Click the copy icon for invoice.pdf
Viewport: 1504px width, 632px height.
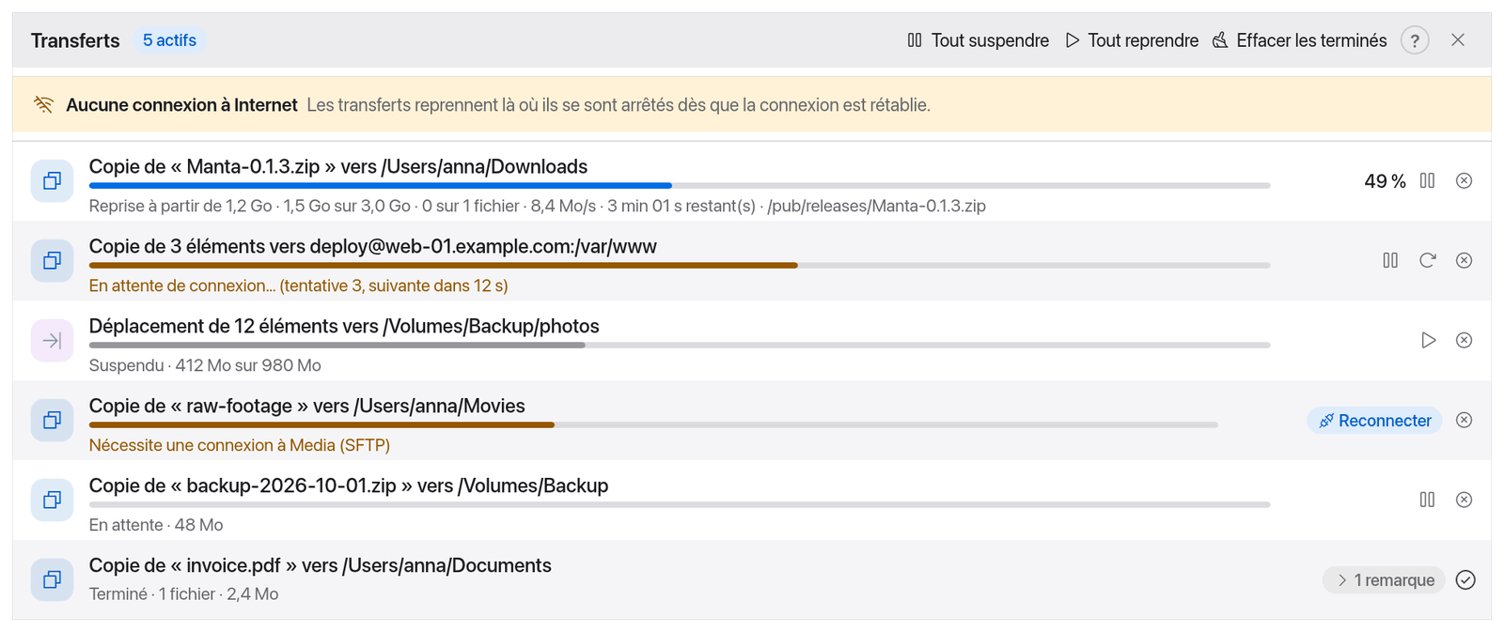tap(53, 580)
